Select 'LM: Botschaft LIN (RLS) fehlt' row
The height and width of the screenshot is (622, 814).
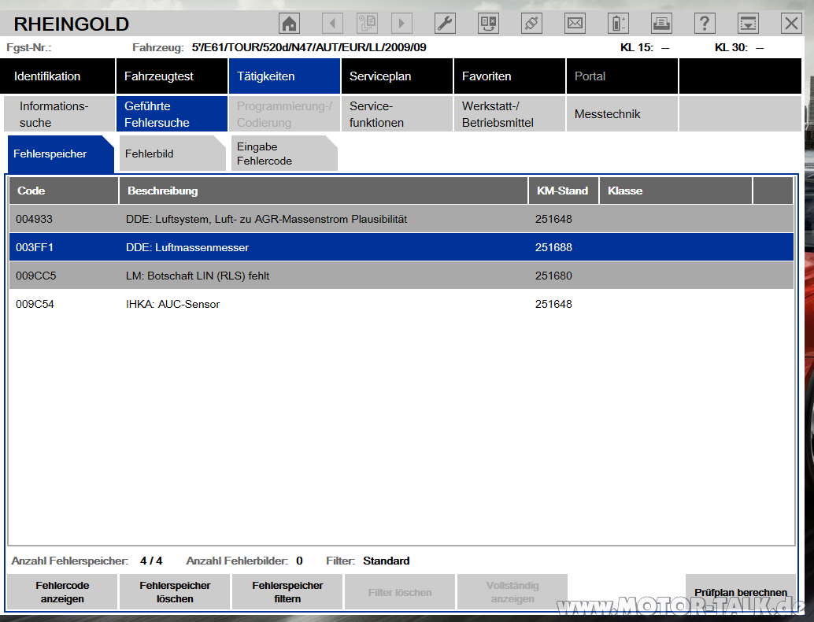401,276
